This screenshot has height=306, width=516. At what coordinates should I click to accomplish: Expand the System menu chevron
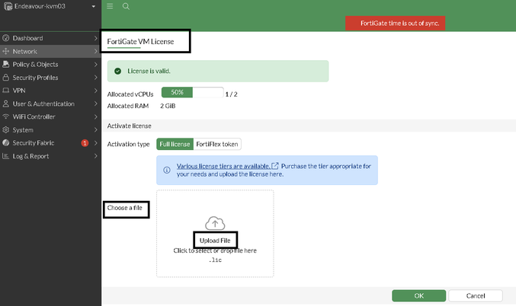point(95,130)
